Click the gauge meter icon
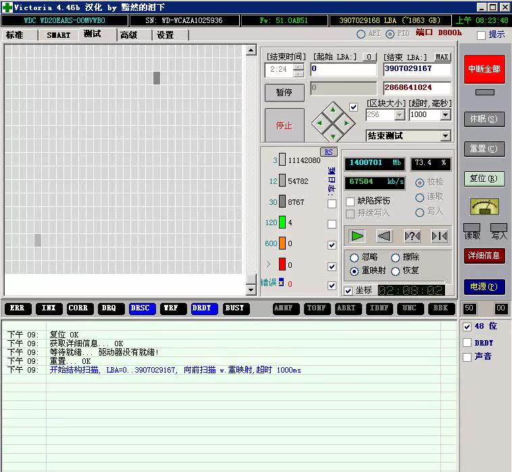 pos(484,206)
